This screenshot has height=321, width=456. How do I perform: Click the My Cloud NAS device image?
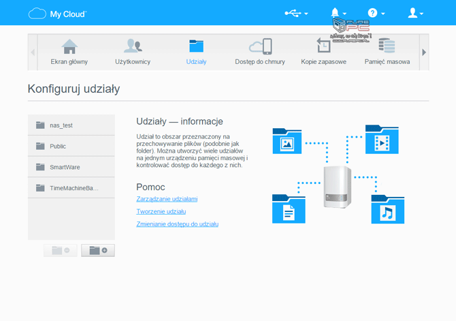click(x=338, y=187)
